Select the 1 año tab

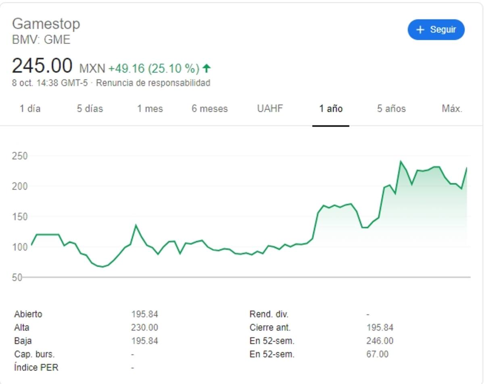point(331,109)
